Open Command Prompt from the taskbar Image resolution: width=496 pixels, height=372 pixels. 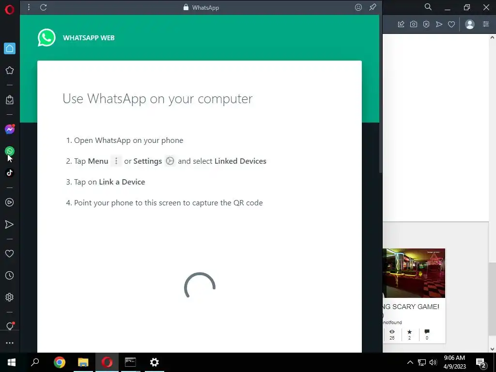130,362
